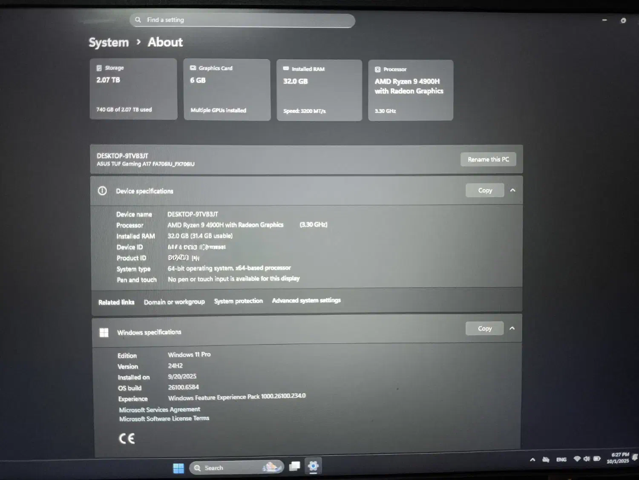The width and height of the screenshot is (639, 480).
Task: Open the Graphics Card 6 GB card
Action: 227,89
